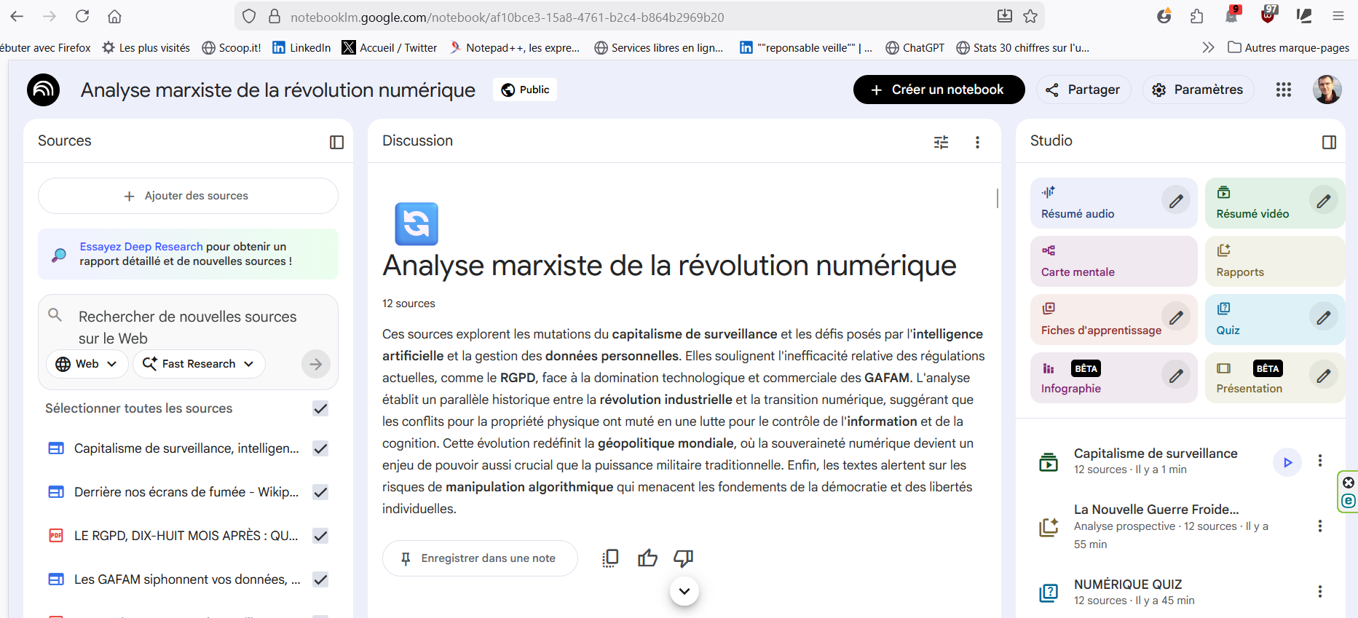1358x618 pixels.
Task: Play the Capitalisme de surveillance video
Action: tap(1287, 462)
